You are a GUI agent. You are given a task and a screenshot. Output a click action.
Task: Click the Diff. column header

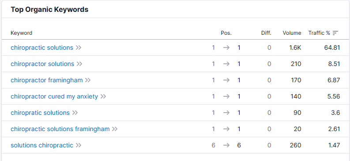point(266,33)
